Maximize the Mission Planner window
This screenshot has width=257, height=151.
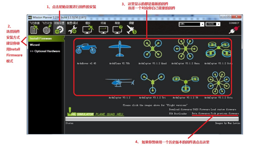[x=228, y=17]
